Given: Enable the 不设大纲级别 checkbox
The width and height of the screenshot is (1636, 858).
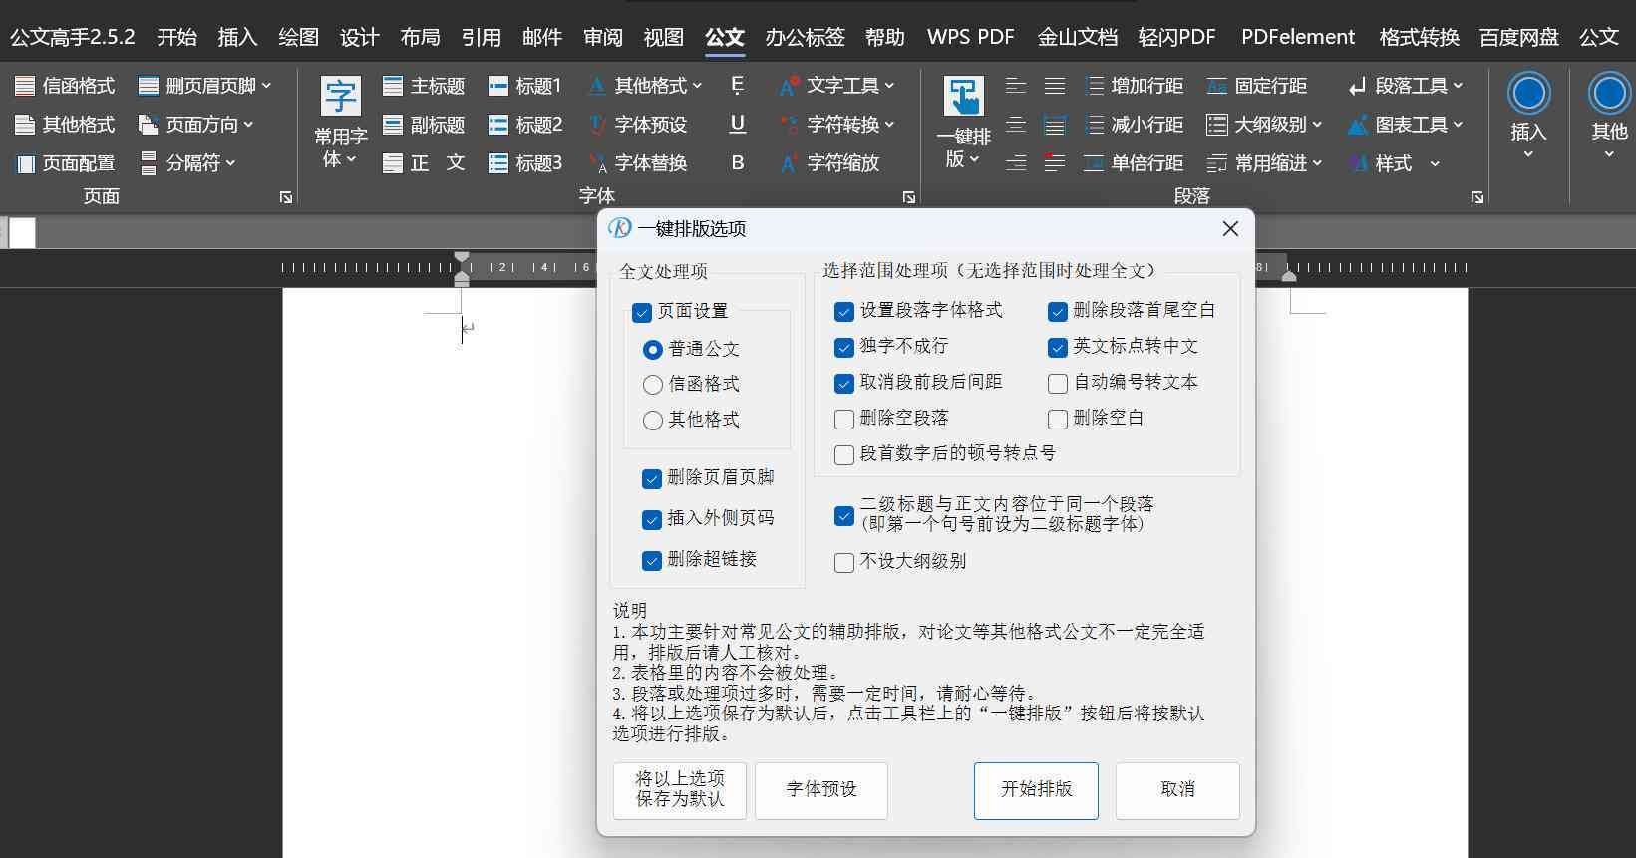Looking at the screenshot, I should [x=844, y=563].
